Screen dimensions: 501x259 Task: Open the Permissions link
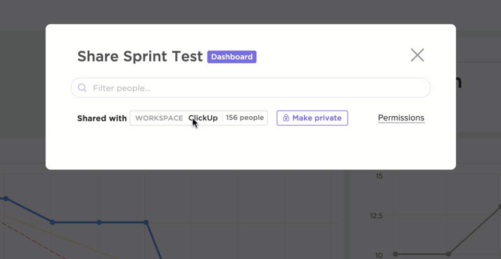click(401, 118)
